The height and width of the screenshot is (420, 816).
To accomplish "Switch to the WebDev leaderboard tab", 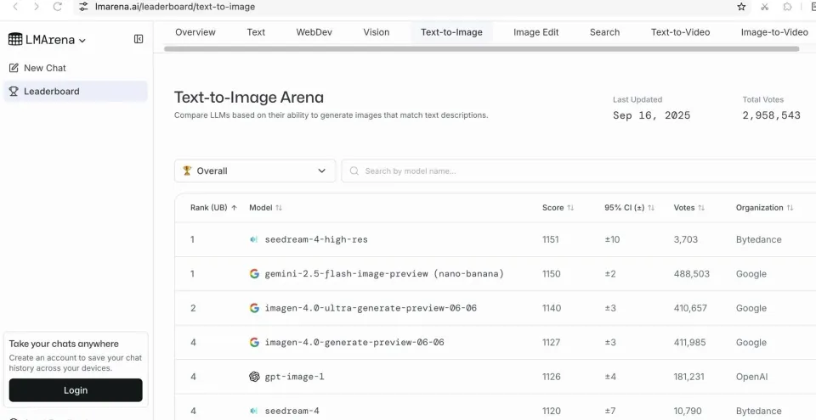I will pyautogui.click(x=314, y=32).
